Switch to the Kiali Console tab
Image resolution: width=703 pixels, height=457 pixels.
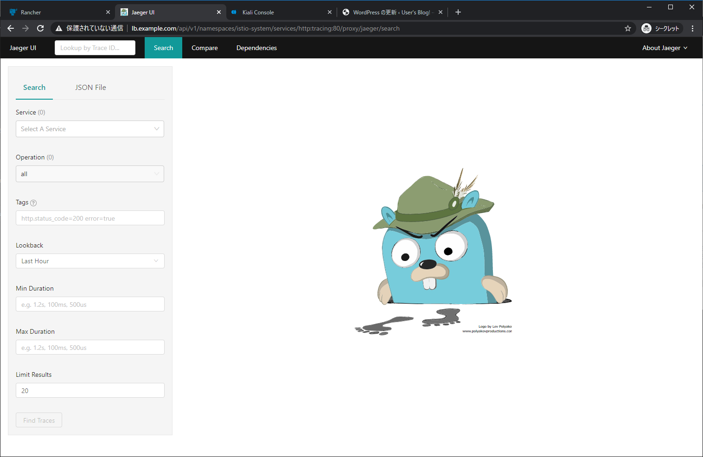281,12
